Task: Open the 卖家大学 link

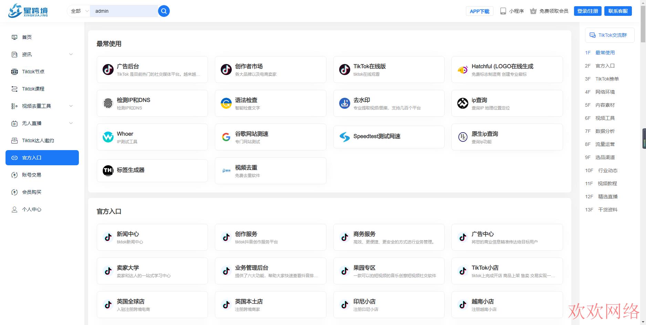Action: click(152, 271)
